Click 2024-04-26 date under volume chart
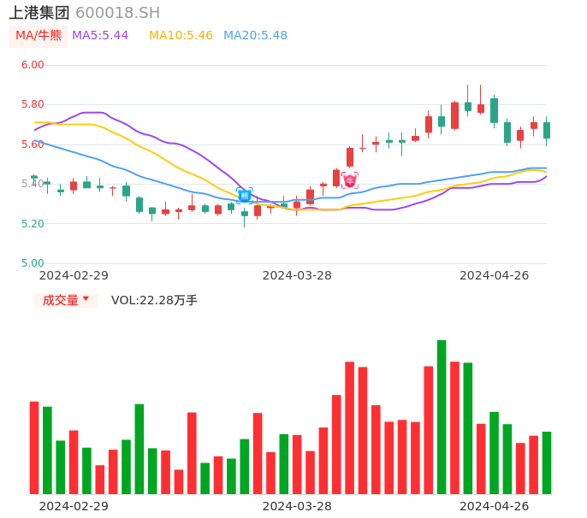The width and height of the screenshot is (587, 518). 495,506
